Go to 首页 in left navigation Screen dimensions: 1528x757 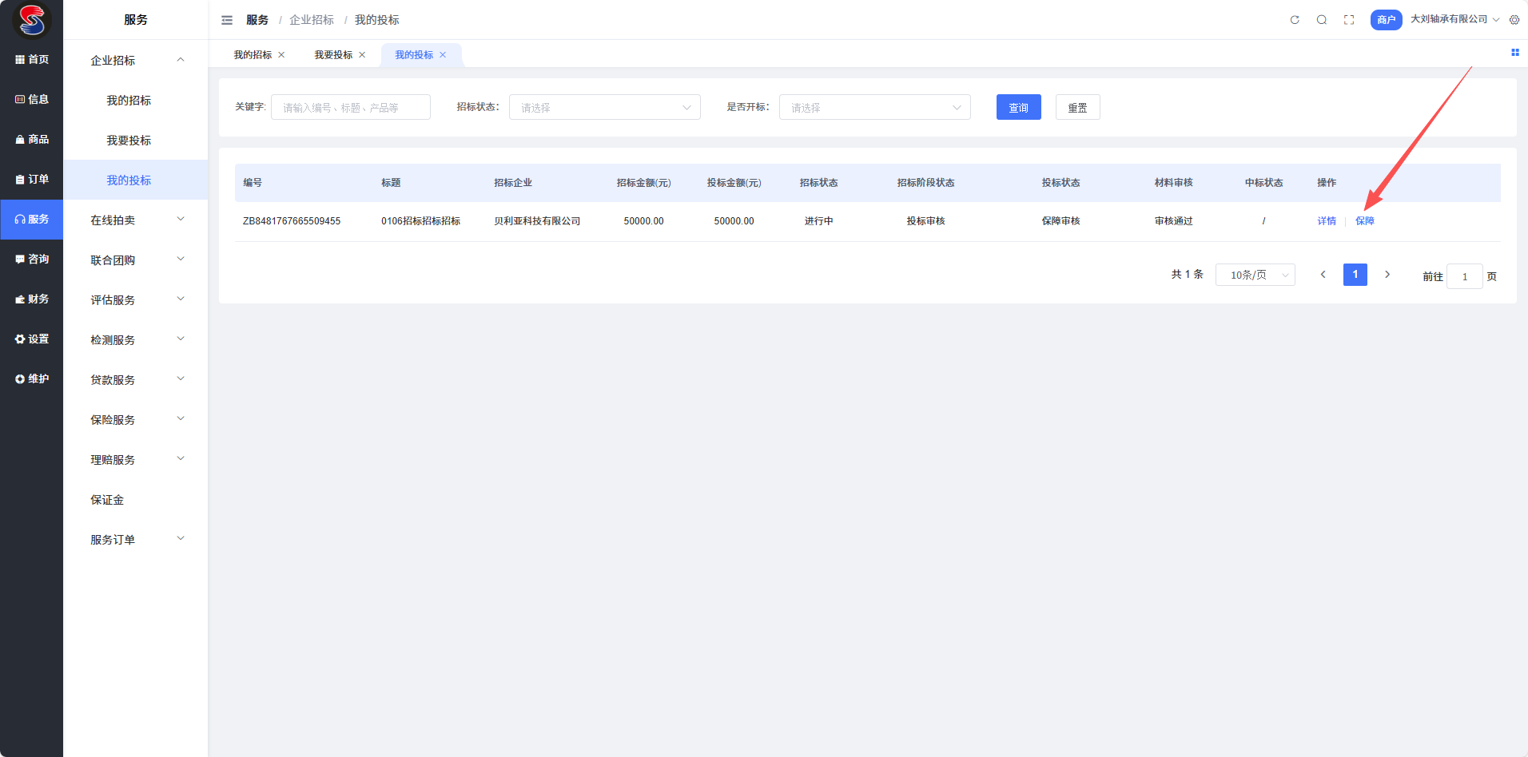pyautogui.click(x=32, y=60)
